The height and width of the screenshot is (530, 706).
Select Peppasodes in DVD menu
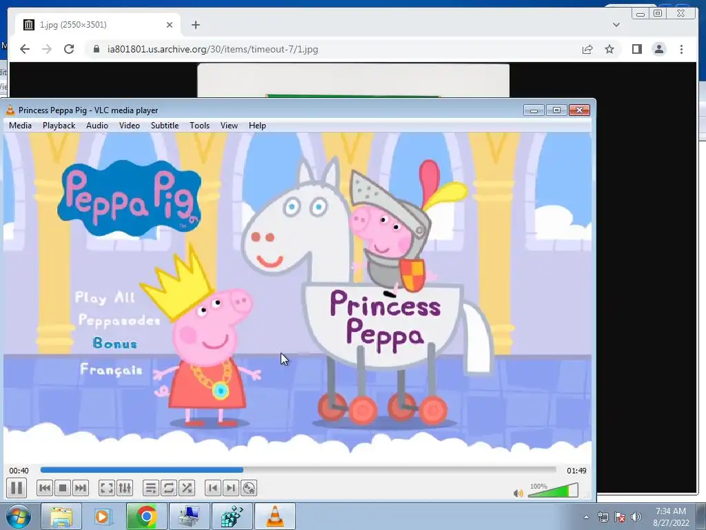click(x=119, y=320)
